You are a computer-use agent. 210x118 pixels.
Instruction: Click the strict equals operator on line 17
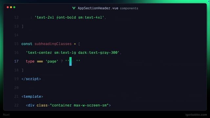tap(40, 61)
